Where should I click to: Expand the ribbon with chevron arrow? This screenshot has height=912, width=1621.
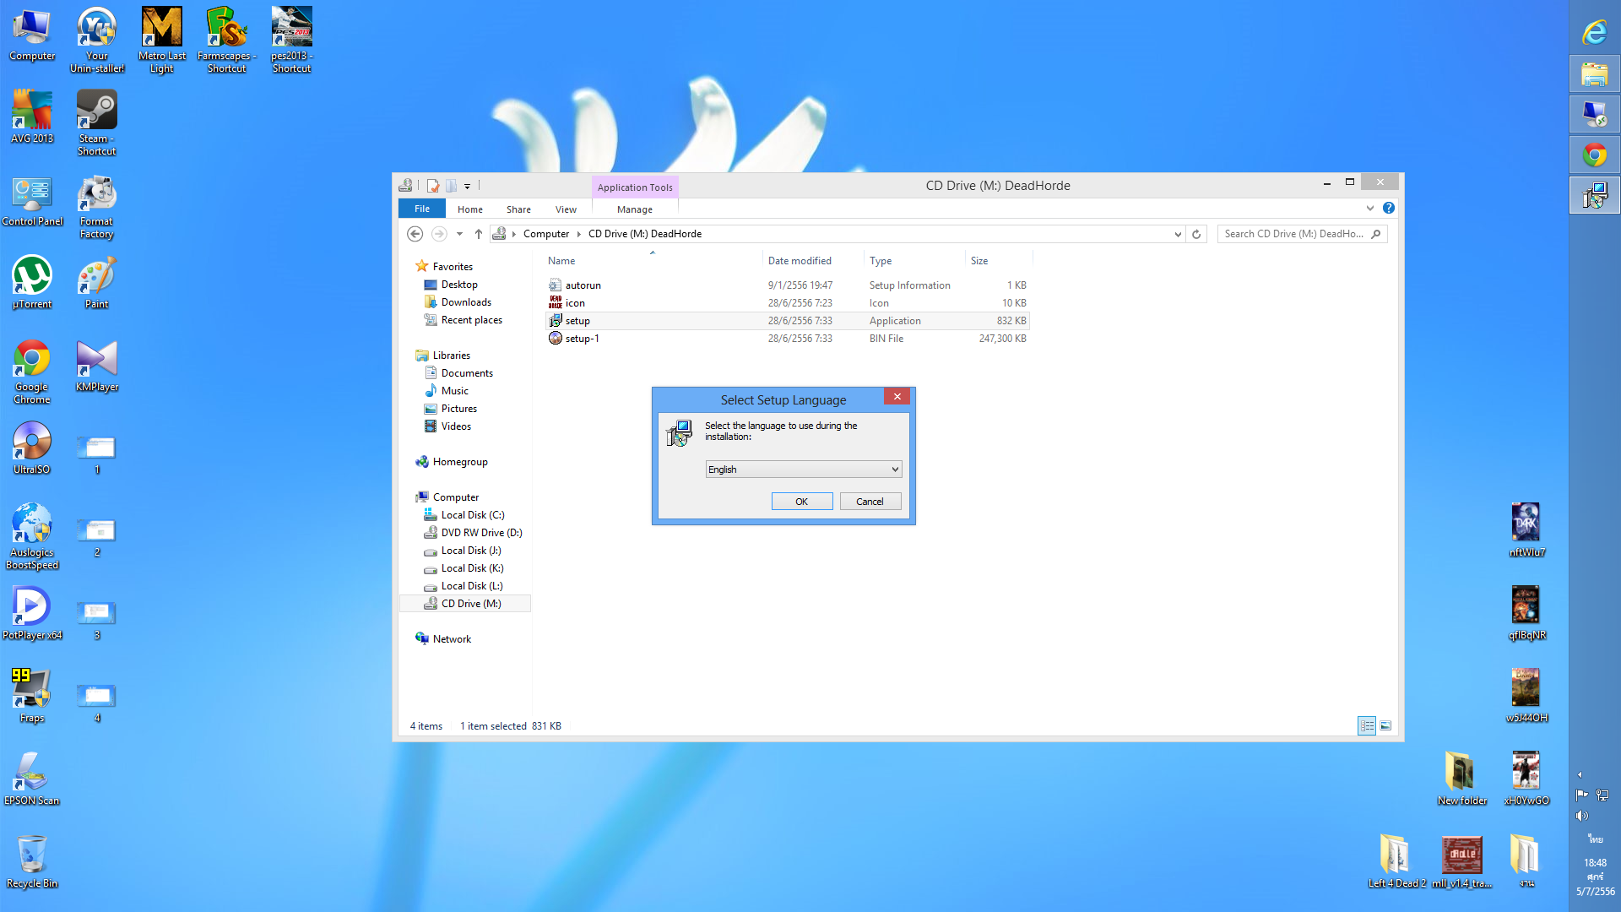[1369, 208]
